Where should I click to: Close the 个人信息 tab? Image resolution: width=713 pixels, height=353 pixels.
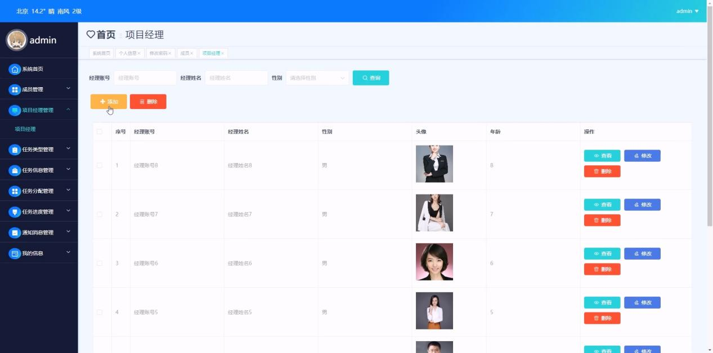(139, 53)
